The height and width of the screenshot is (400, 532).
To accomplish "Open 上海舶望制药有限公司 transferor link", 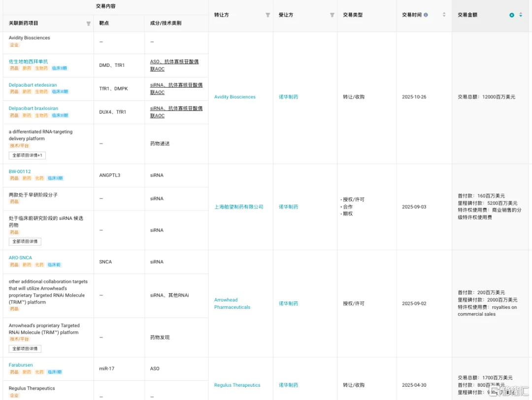I will [238, 207].
